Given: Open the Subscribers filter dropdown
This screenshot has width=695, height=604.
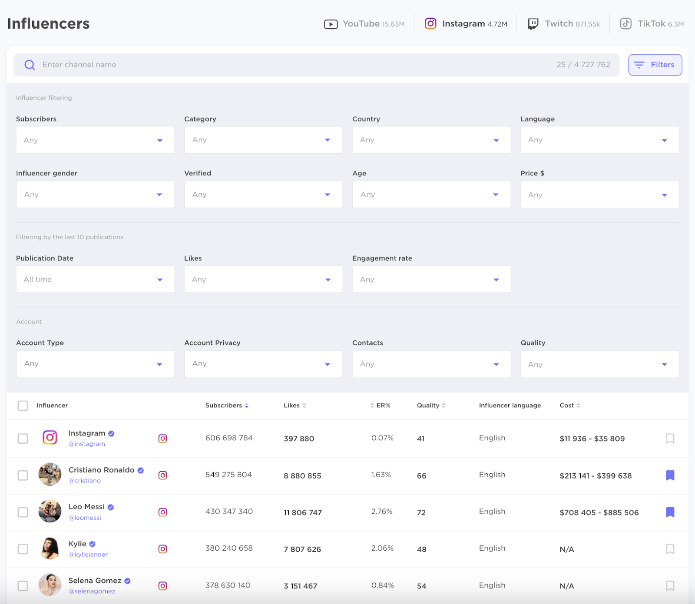Looking at the screenshot, I should tap(95, 140).
